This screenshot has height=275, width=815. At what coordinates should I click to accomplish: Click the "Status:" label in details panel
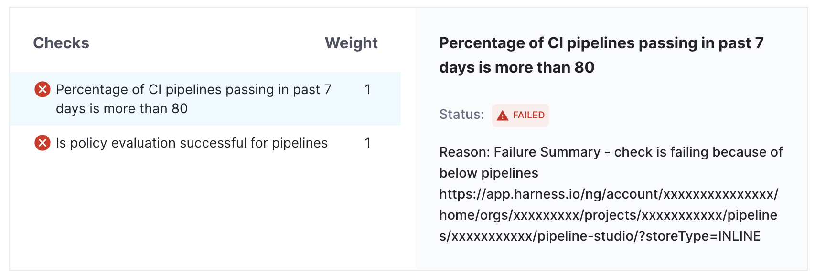[x=461, y=115]
